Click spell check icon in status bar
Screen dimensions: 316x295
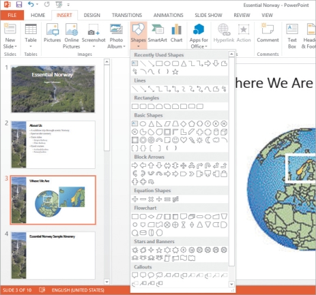click(x=42, y=290)
